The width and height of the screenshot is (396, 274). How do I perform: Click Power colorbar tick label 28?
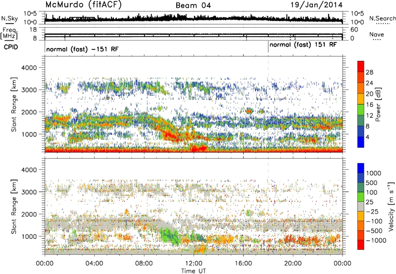(x=369, y=72)
